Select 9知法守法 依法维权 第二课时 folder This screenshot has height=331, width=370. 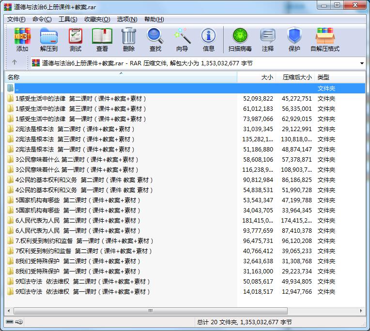pos(83,282)
